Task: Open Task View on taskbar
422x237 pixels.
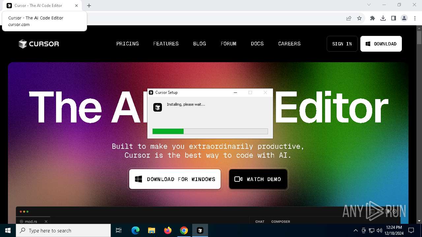Action: (x=119, y=230)
